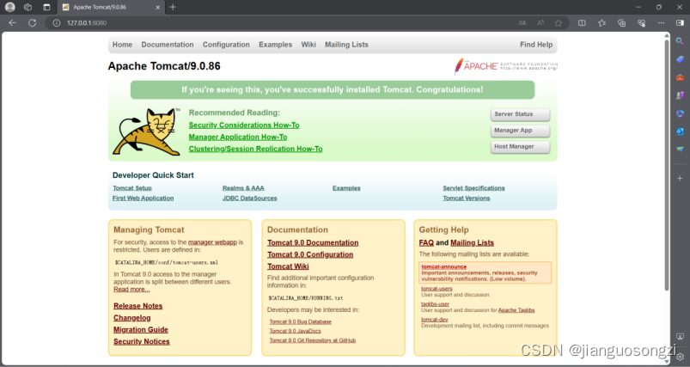Open the Documentation nav item
The width and height of the screenshot is (690, 367).
tap(168, 45)
